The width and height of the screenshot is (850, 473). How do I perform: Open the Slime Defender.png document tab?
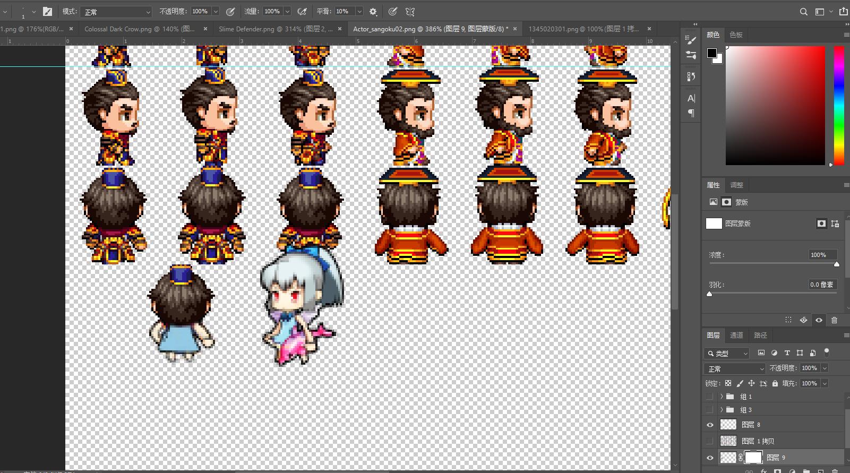pyautogui.click(x=276, y=29)
